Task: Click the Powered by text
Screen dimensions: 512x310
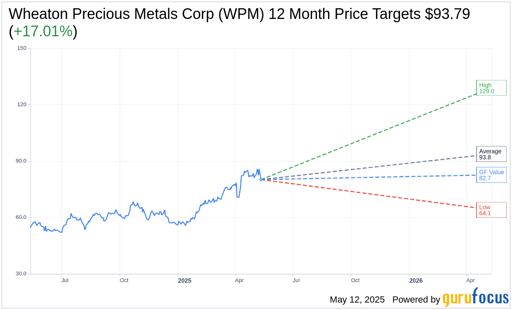Action: [416, 300]
